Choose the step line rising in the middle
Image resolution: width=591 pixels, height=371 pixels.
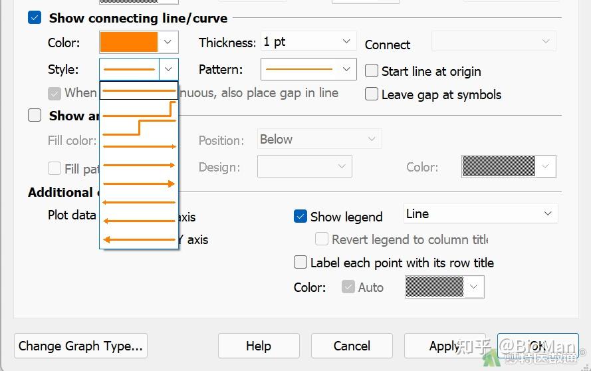point(139,127)
